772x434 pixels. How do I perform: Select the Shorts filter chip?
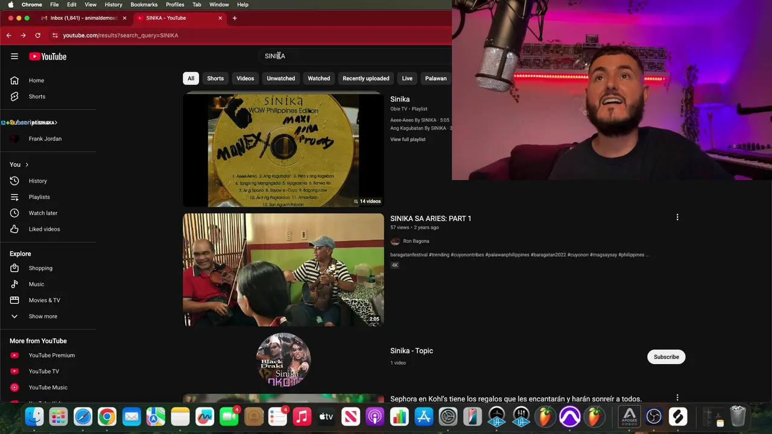[x=215, y=78]
